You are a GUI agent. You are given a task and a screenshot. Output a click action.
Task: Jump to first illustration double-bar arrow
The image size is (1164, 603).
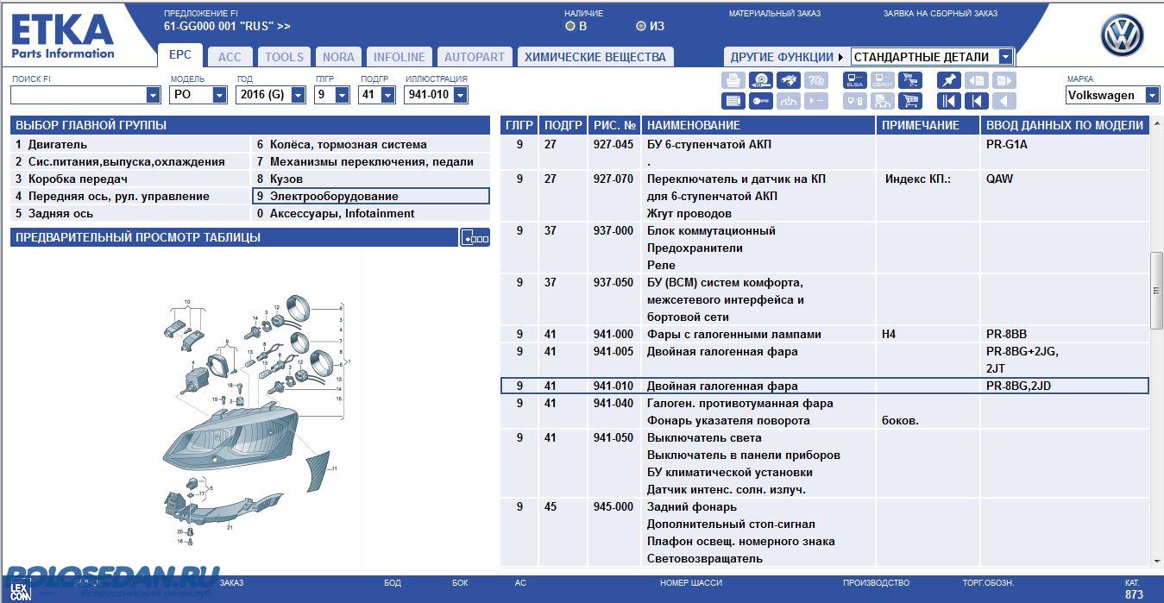point(949,101)
